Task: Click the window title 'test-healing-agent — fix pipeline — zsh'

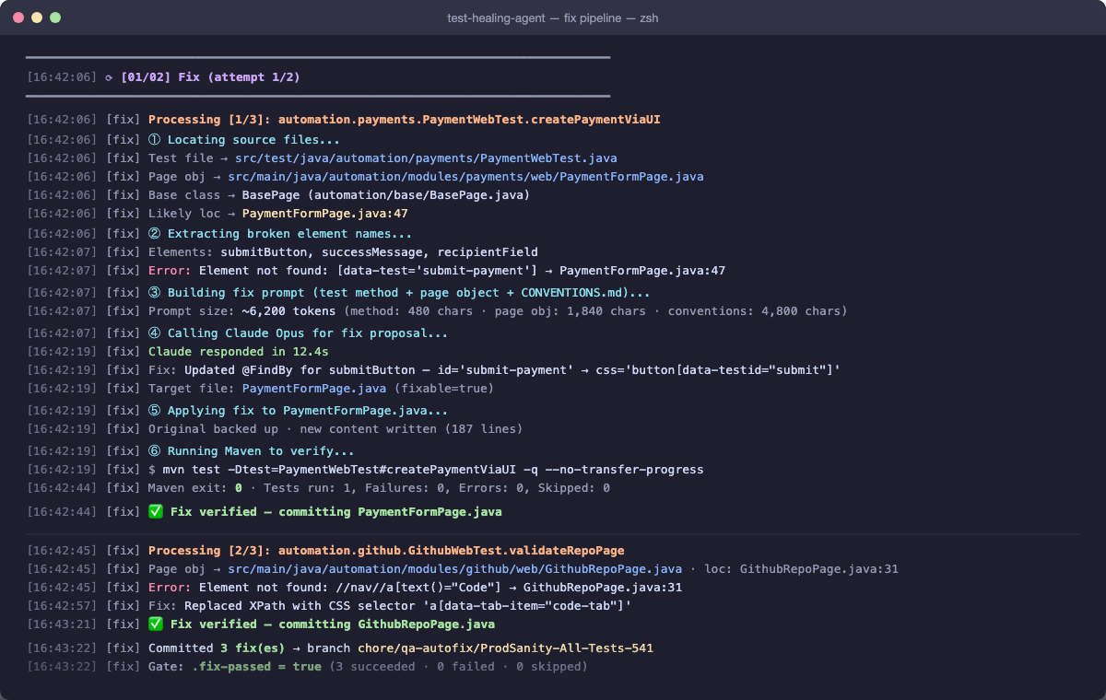Action: pyautogui.click(x=553, y=17)
